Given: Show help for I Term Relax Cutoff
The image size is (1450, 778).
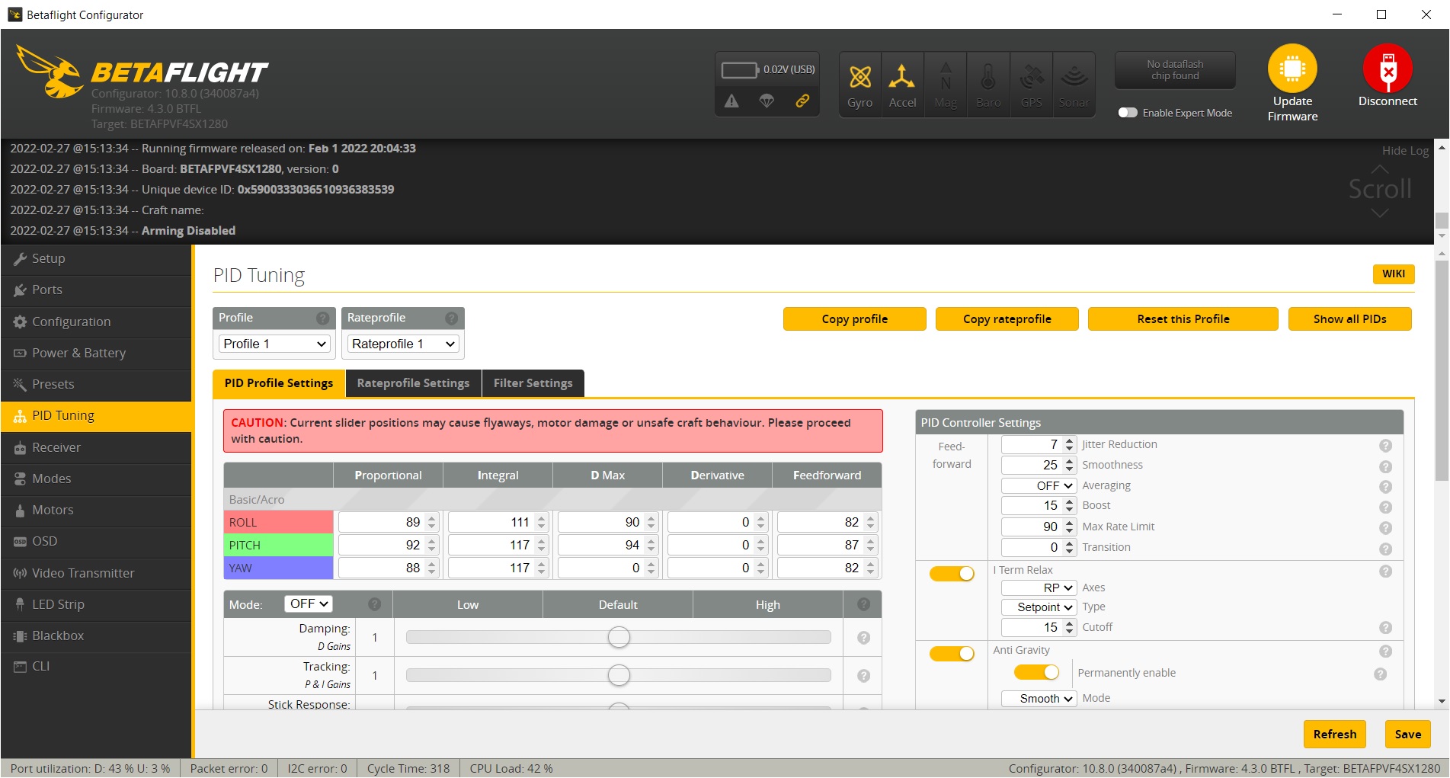Looking at the screenshot, I should (x=1385, y=628).
